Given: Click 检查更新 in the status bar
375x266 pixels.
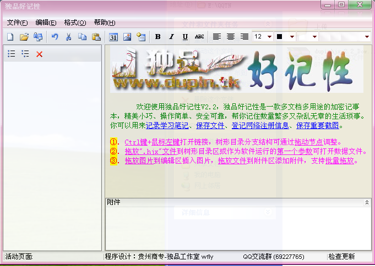Looking at the screenshot, I should coord(341,257).
